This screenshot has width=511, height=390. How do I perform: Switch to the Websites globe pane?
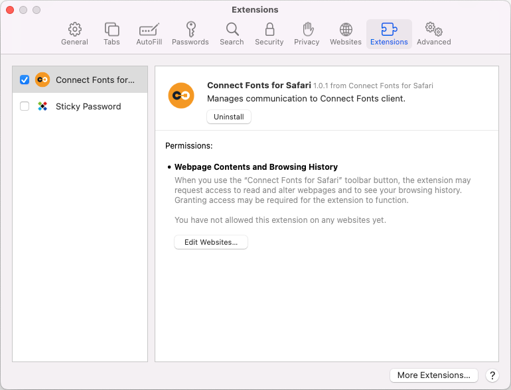click(346, 34)
